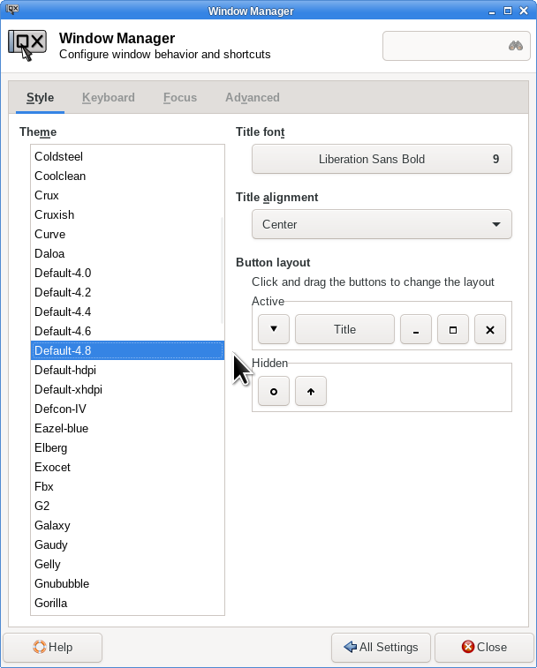This screenshot has height=668, width=537.
Task: Click the maximize button icon in Active layout
Action: pos(453,329)
